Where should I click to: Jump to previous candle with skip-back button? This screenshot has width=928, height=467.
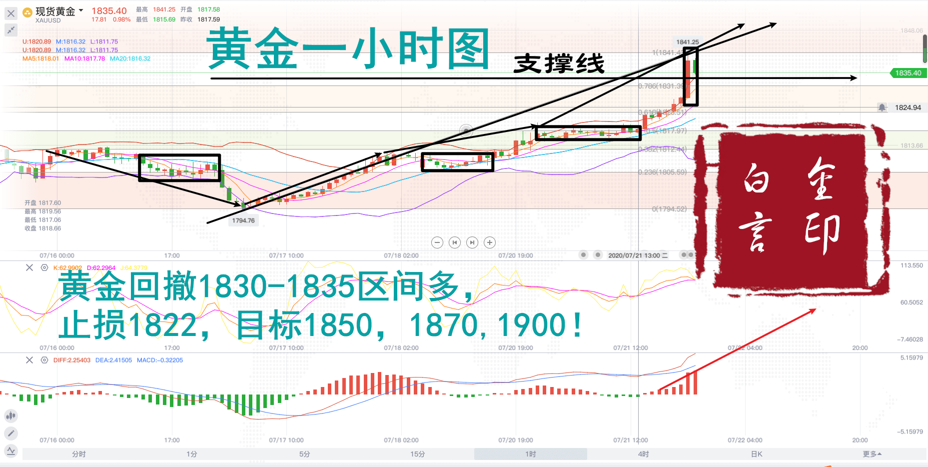point(455,242)
